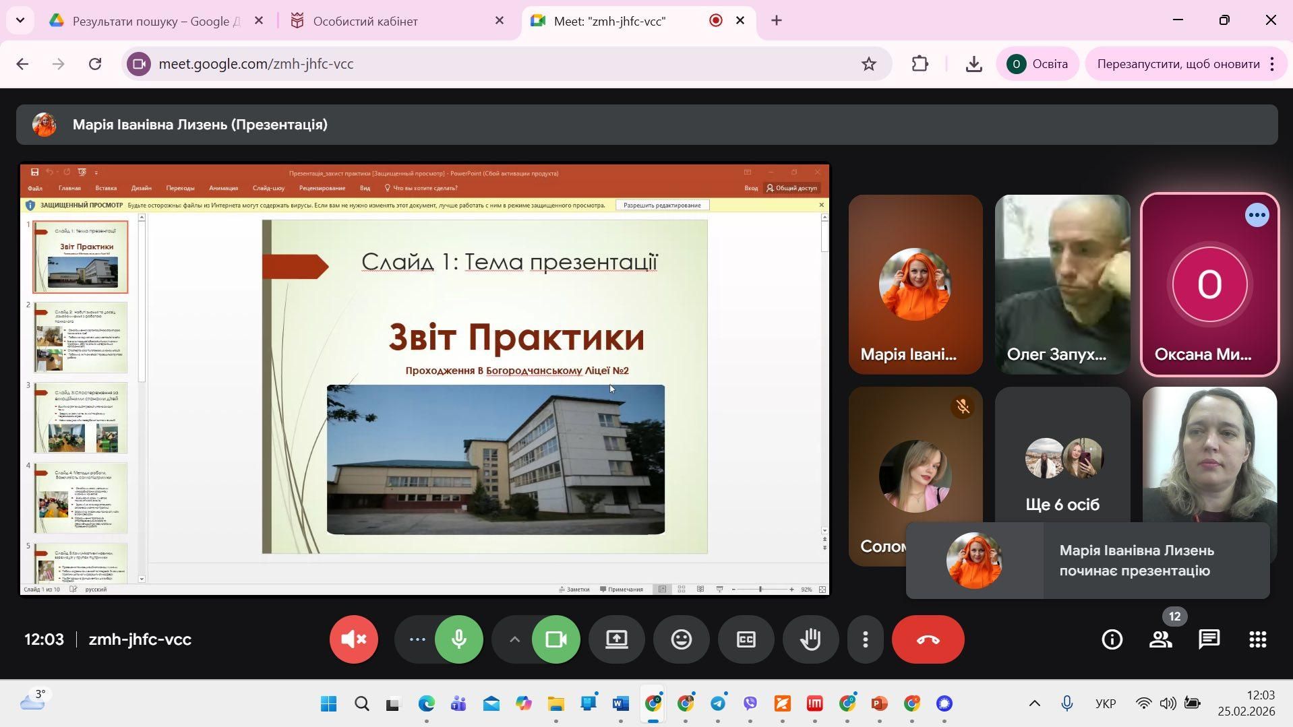Open the participants list showing 12 people

[1161, 639]
